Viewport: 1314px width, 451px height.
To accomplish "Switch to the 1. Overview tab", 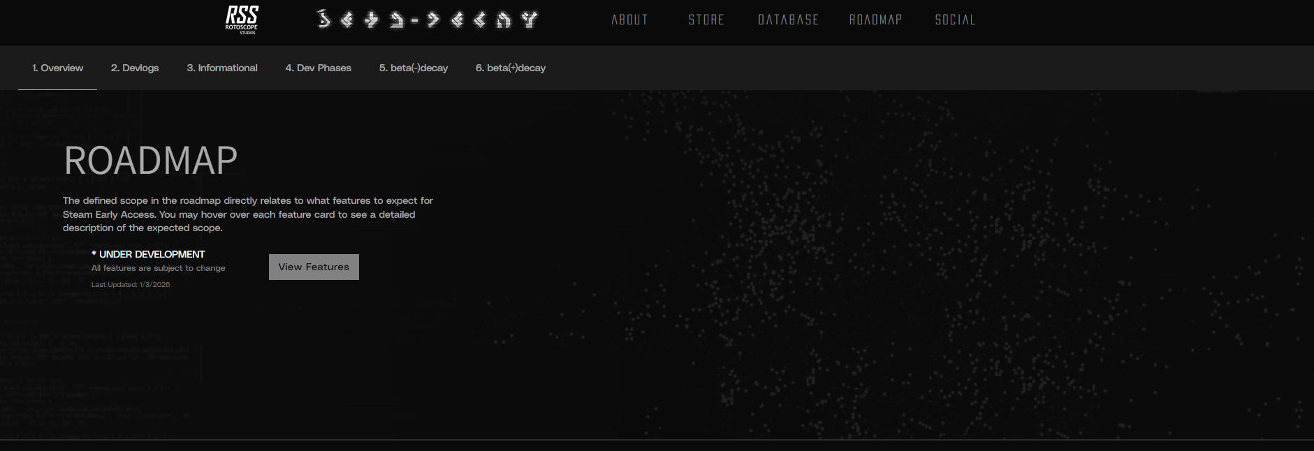I will point(57,68).
